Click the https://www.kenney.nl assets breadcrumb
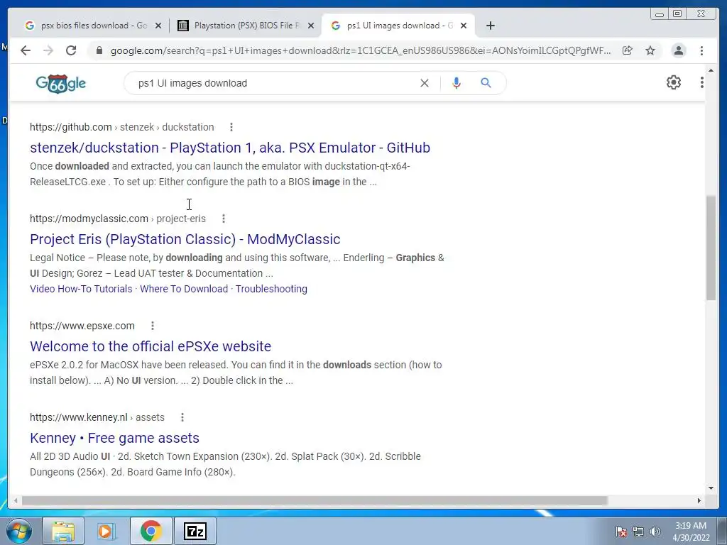 pyautogui.click(x=97, y=417)
